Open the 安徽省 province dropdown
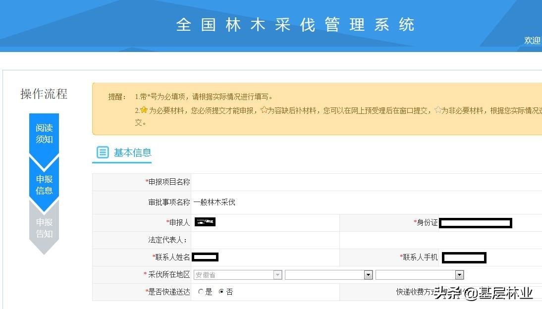The height and width of the screenshot is (309, 542). pos(277,274)
